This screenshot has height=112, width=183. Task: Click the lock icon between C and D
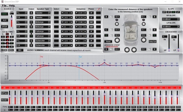coord(7,40)
